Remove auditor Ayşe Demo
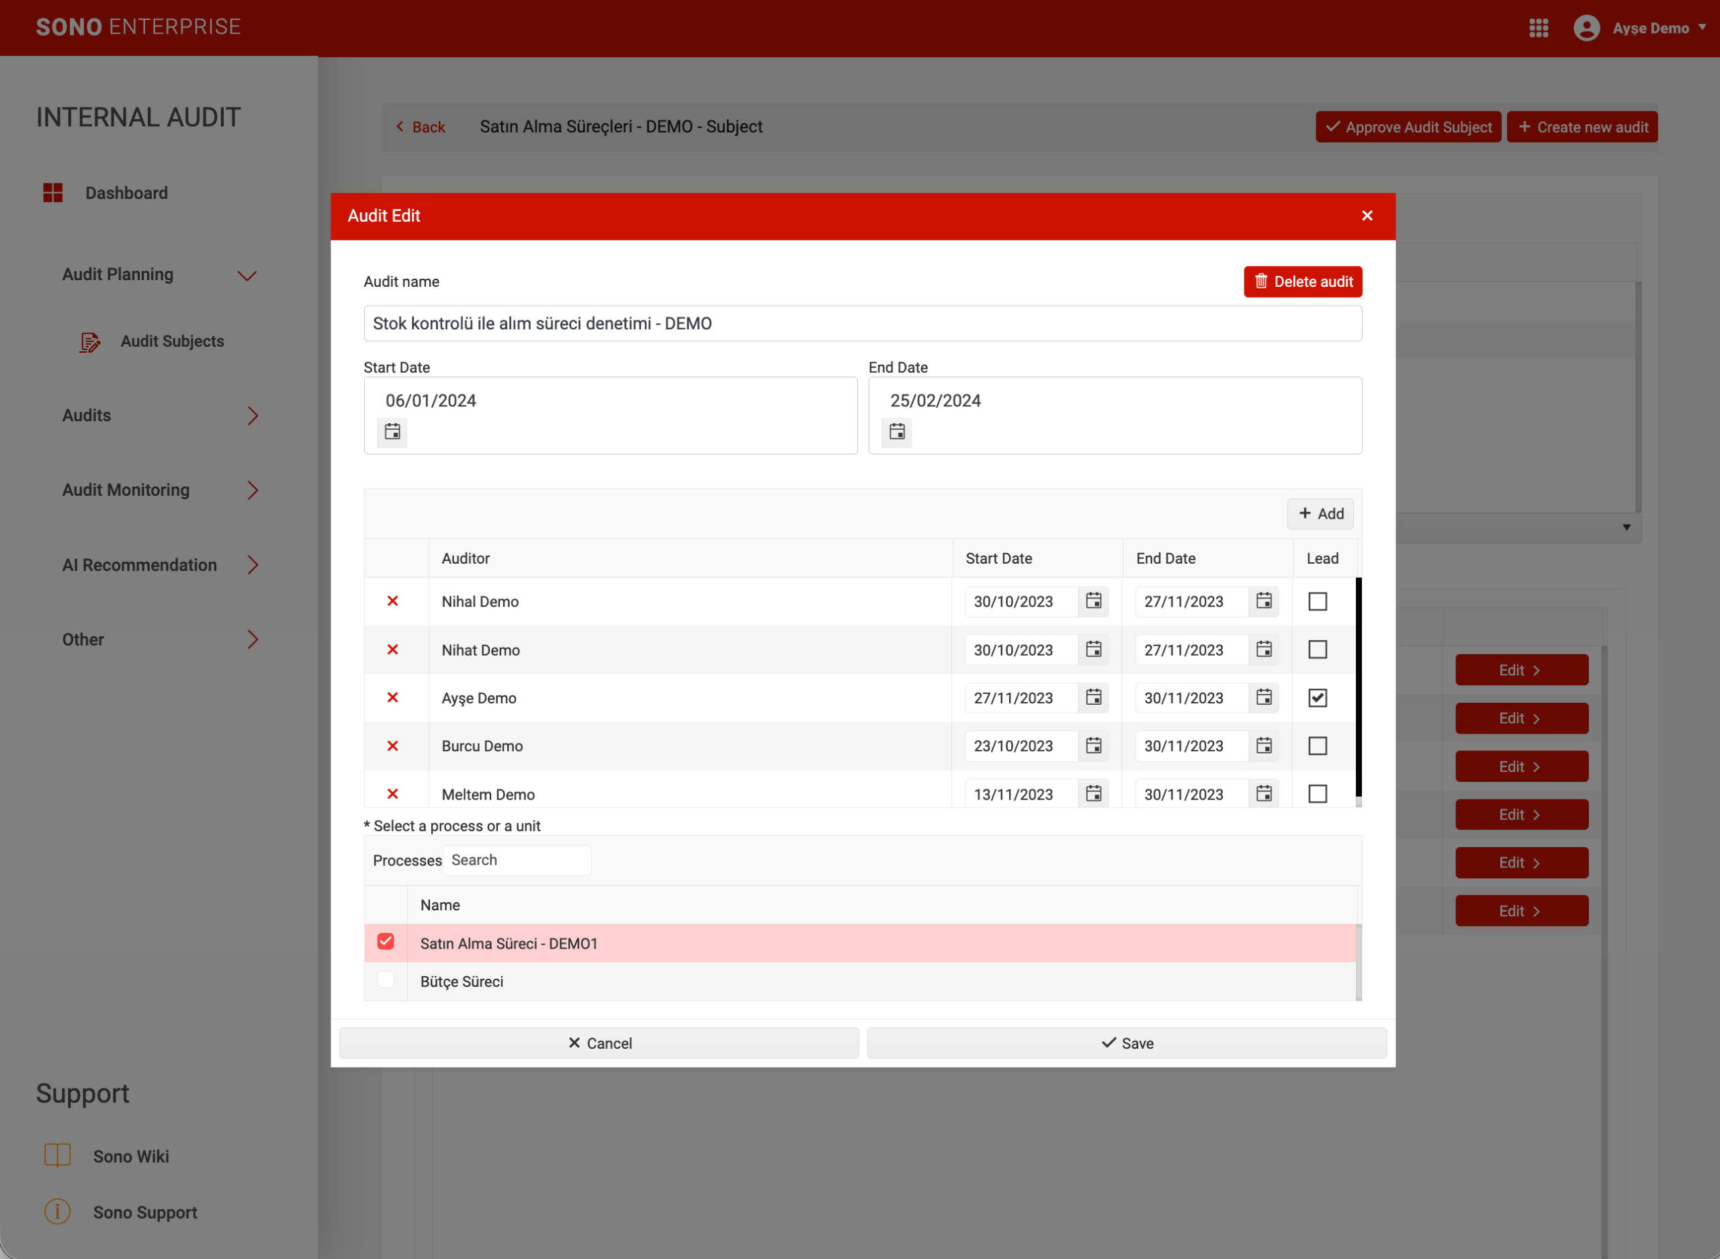 (392, 697)
